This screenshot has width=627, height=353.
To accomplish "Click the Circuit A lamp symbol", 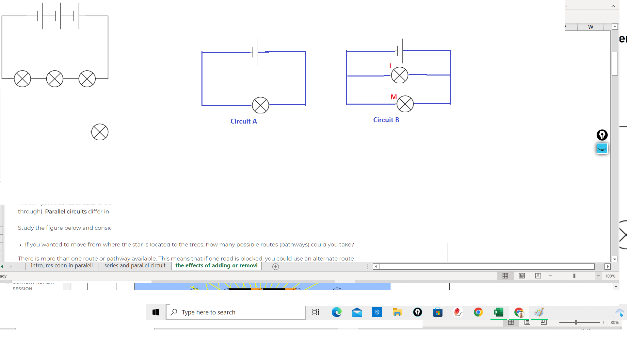I will coord(260,105).
